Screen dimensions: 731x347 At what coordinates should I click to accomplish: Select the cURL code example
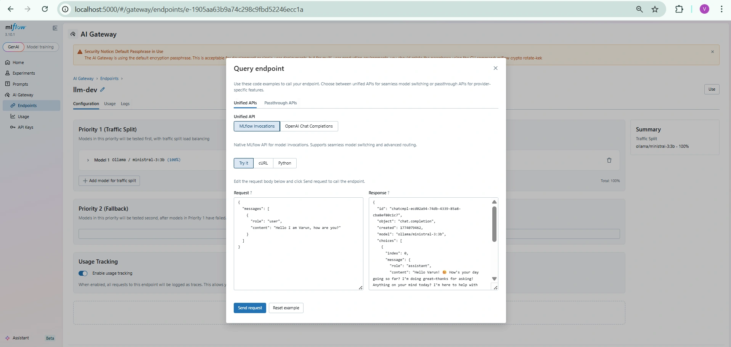(x=263, y=163)
